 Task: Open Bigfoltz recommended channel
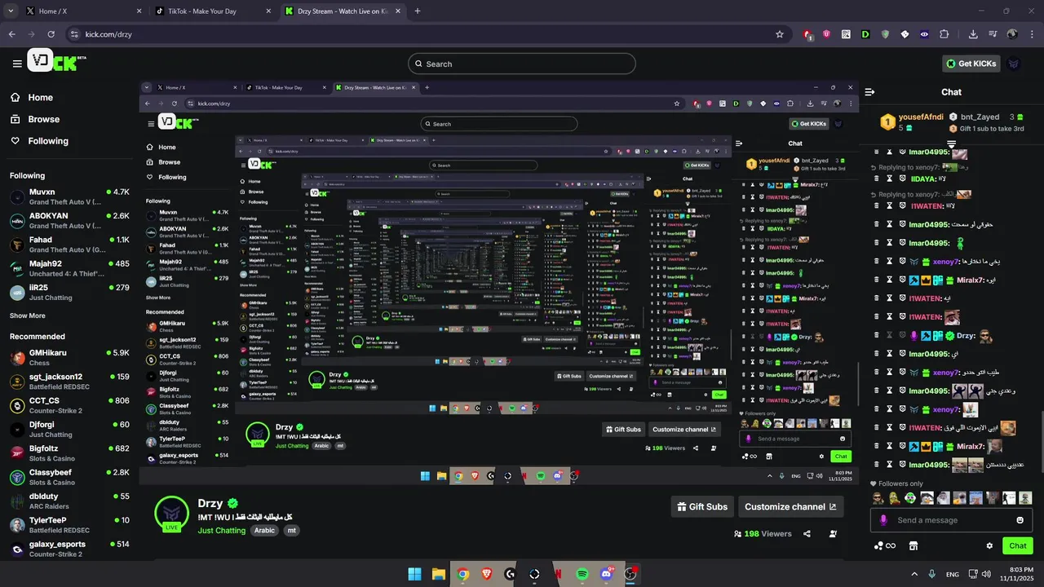click(x=69, y=453)
